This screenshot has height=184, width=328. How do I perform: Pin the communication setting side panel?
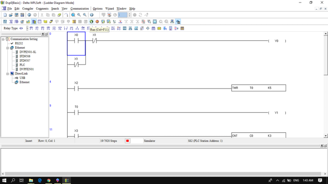tap(43, 34)
